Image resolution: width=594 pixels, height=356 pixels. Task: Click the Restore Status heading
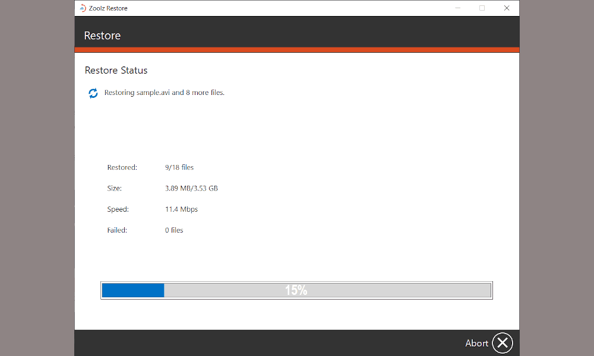116,71
